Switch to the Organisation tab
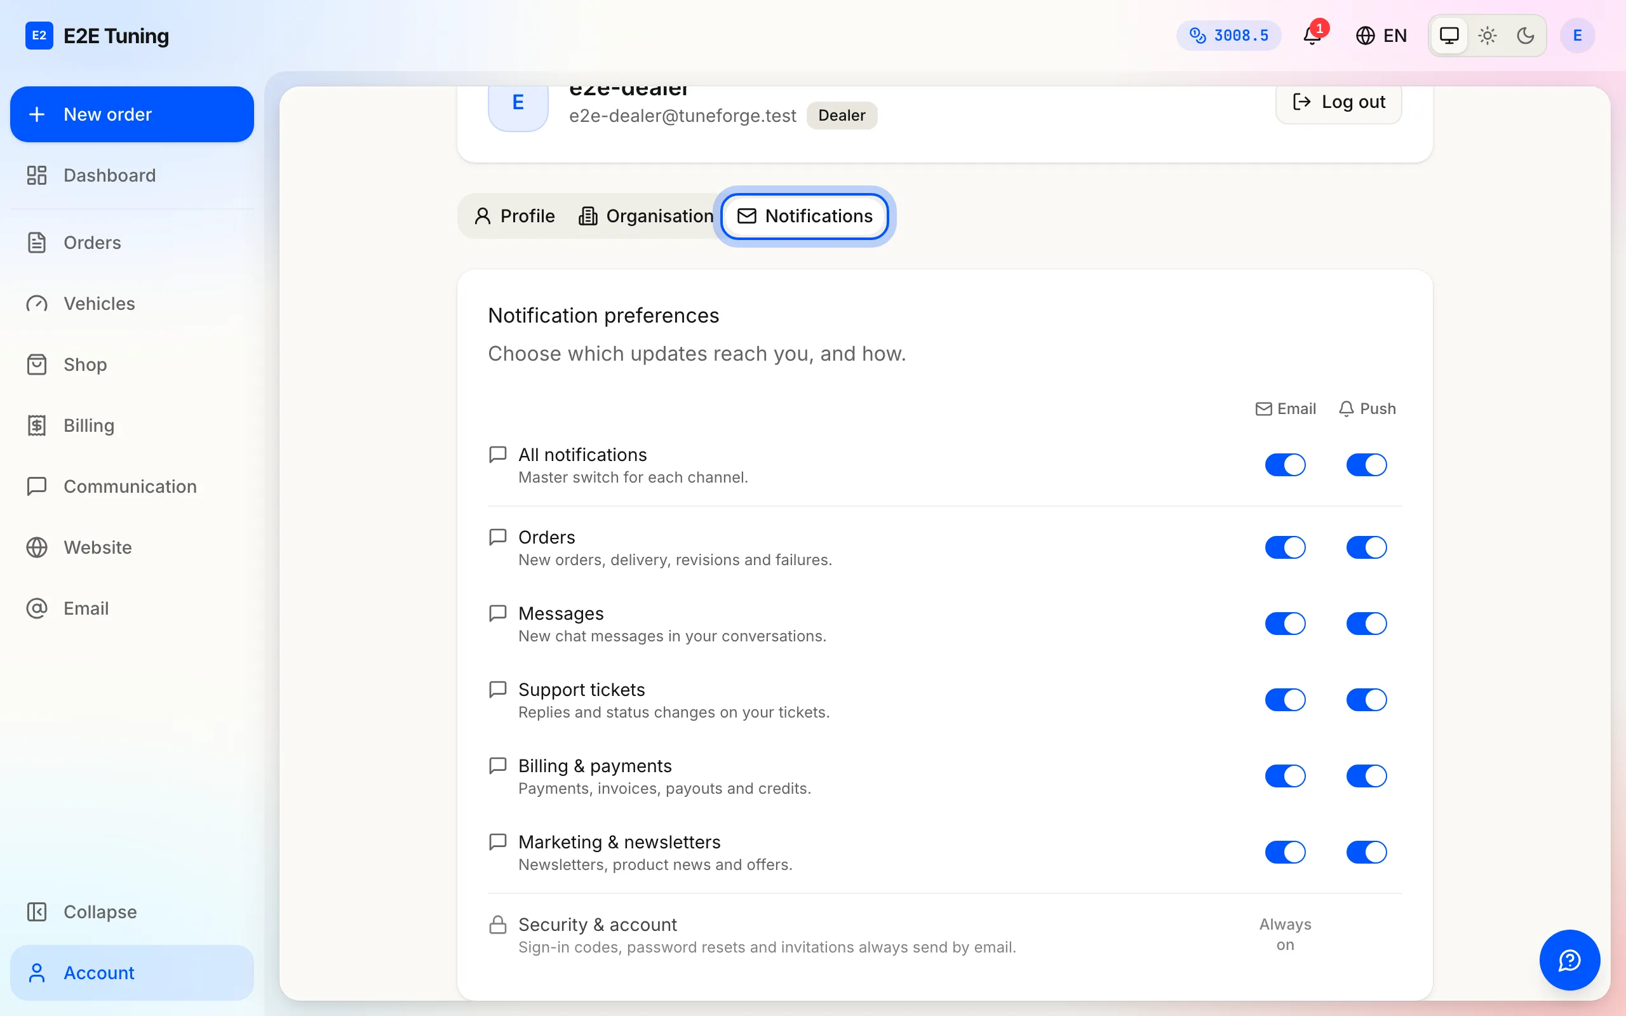Image resolution: width=1626 pixels, height=1016 pixels. pos(646,216)
